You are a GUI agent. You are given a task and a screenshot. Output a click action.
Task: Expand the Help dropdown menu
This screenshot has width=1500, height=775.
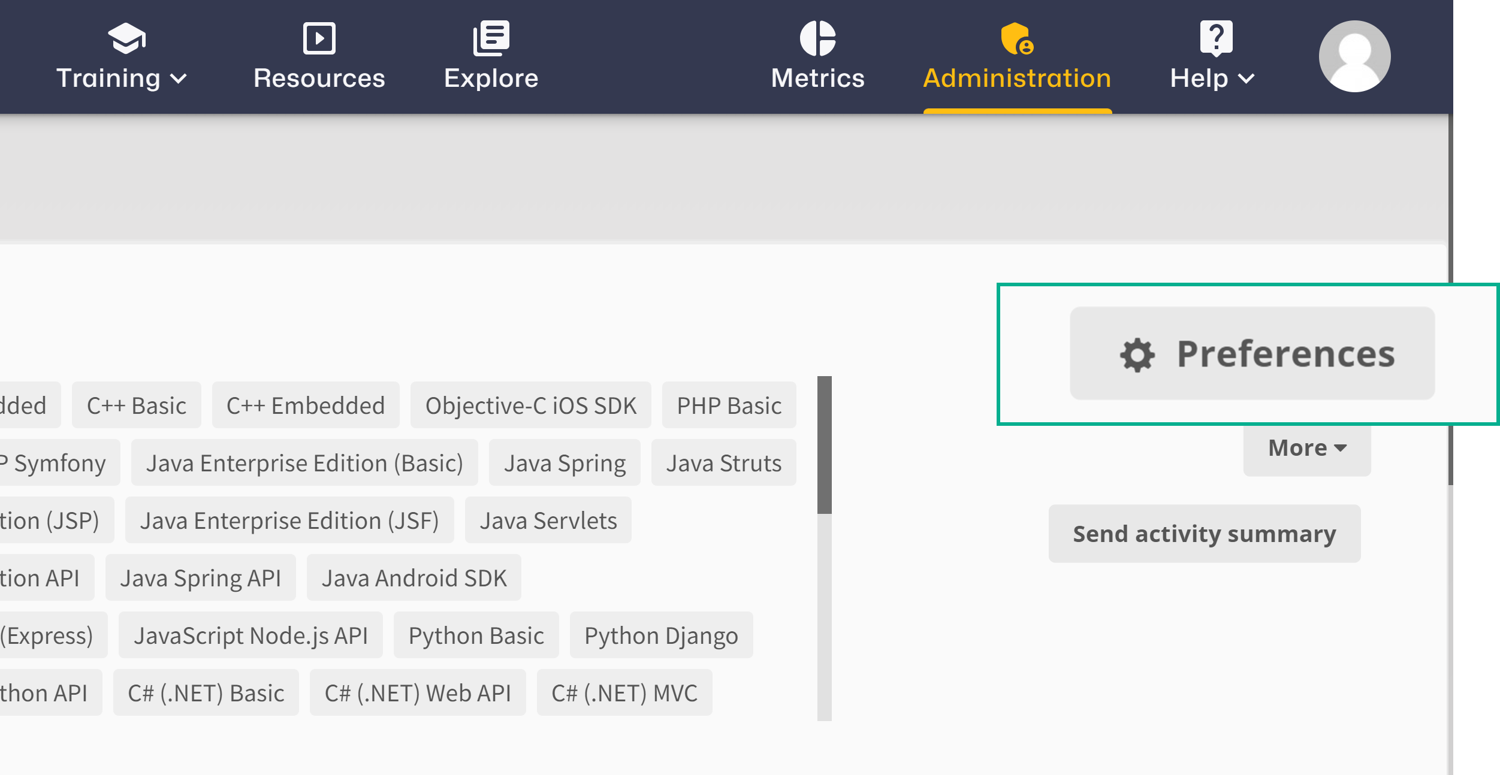[x=1248, y=78]
